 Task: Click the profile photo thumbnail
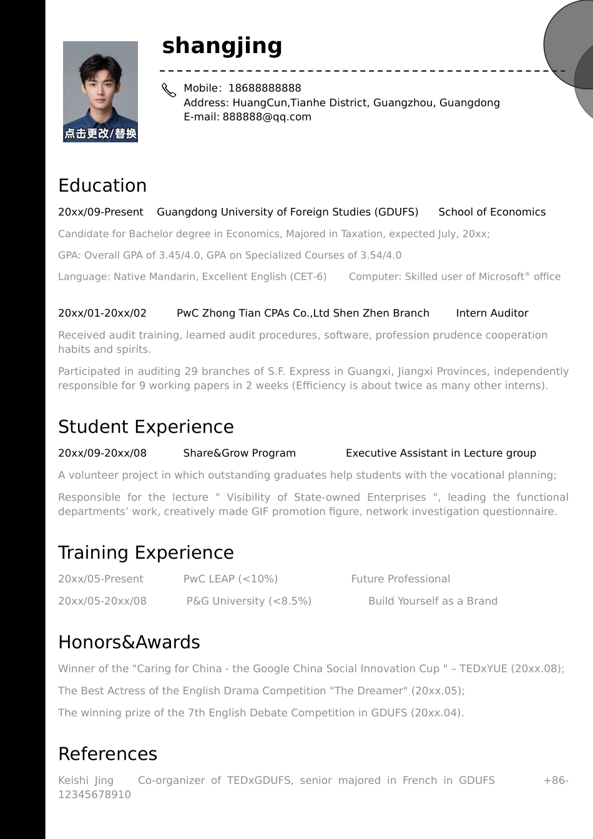click(100, 92)
